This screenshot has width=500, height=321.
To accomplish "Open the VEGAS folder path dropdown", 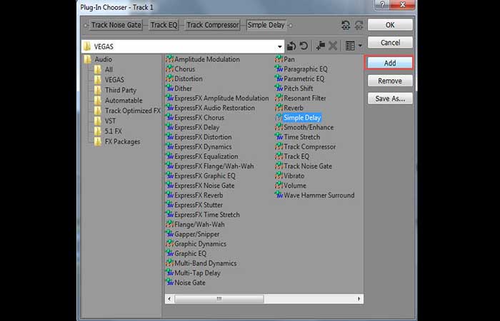I will [x=280, y=46].
